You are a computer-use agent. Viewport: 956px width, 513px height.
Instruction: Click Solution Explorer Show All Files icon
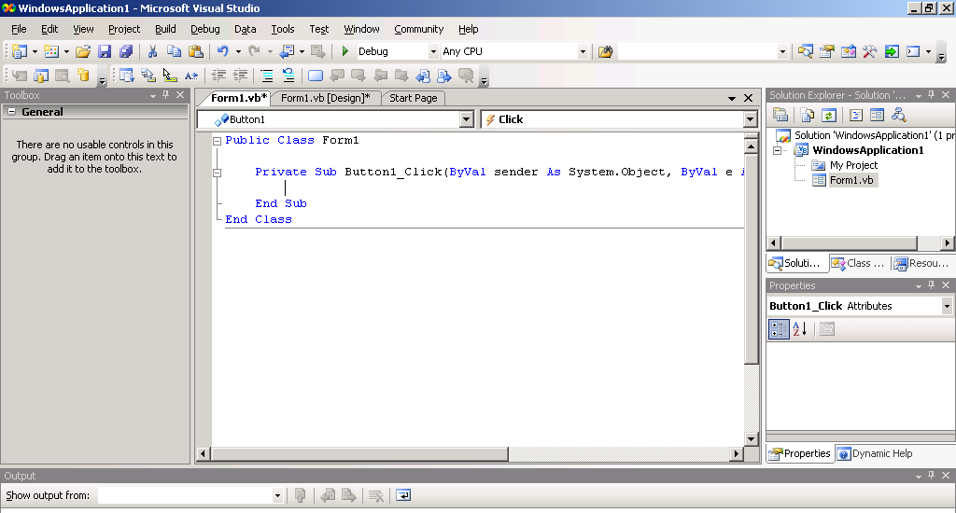pos(808,115)
